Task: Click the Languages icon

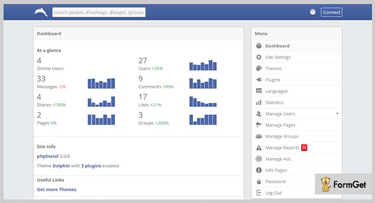Action: point(259,91)
